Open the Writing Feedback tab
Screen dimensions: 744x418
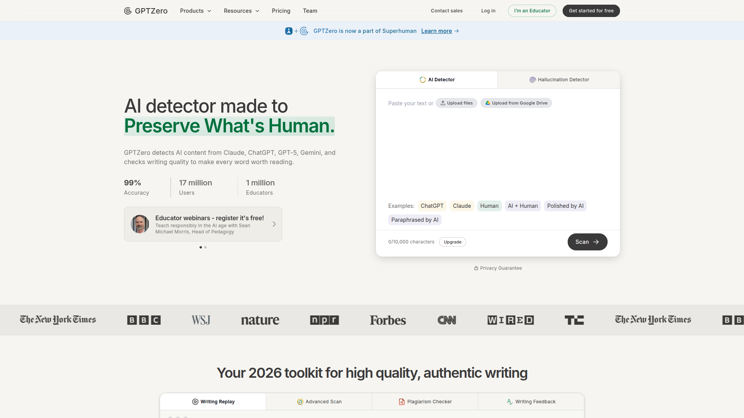point(531,402)
